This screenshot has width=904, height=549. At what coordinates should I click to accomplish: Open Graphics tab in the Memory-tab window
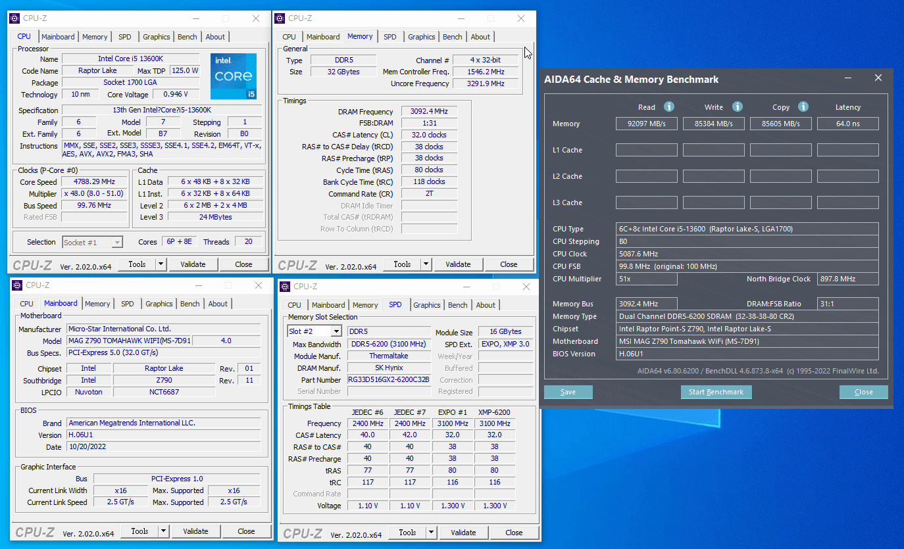422,37
